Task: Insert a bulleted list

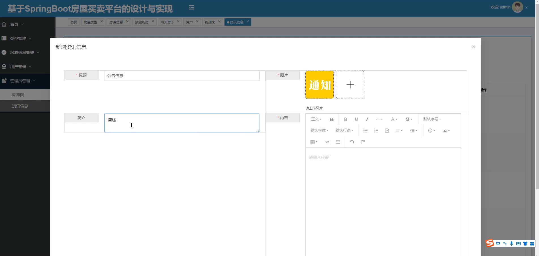Action: (365, 131)
